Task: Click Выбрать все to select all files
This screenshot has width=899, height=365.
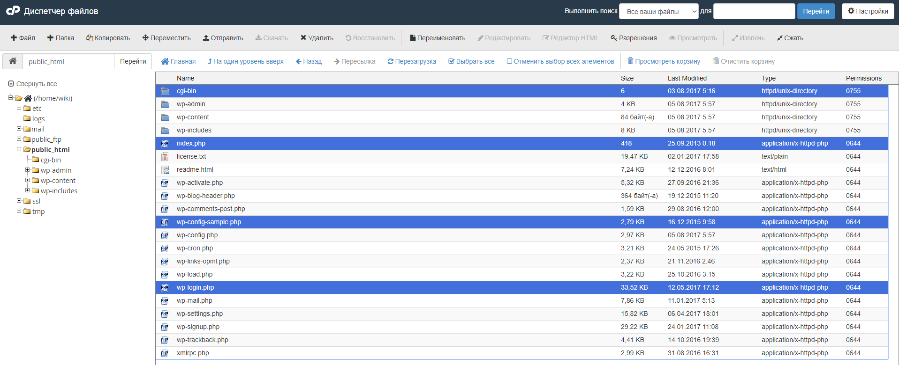Action: click(471, 61)
